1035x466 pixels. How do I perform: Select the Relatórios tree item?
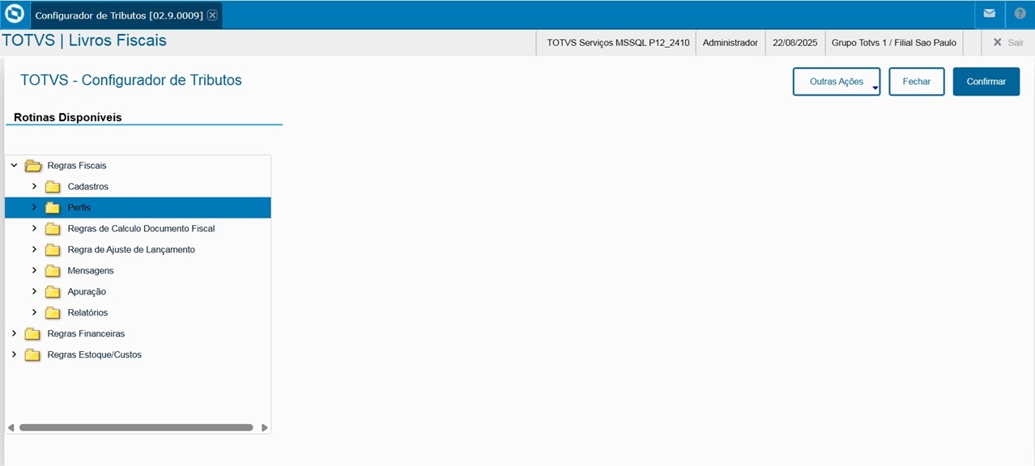pyautogui.click(x=87, y=313)
